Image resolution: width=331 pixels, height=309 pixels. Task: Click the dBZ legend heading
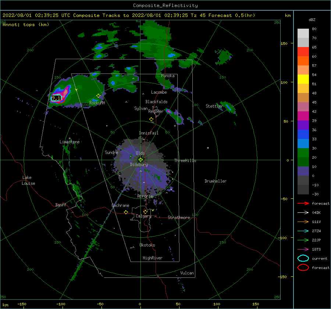pyautogui.click(x=312, y=19)
